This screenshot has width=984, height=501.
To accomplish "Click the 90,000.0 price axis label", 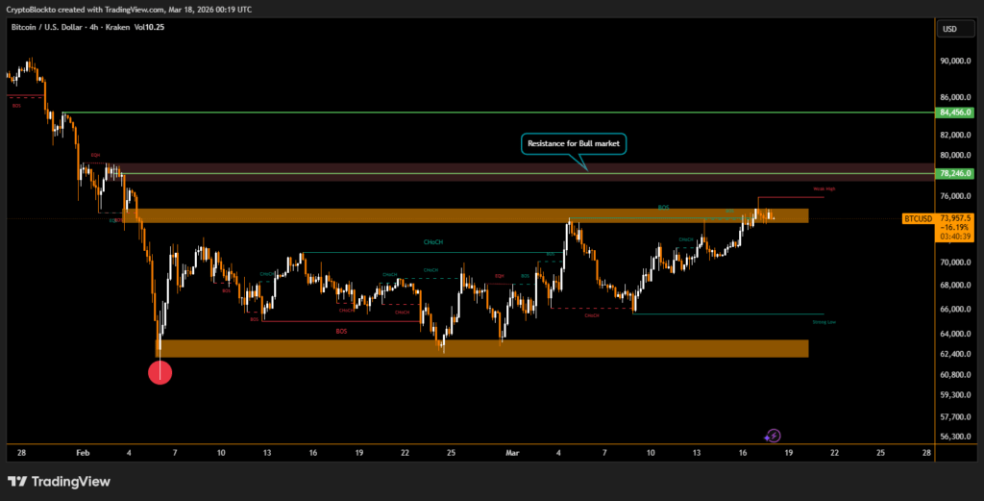I will click(957, 62).
